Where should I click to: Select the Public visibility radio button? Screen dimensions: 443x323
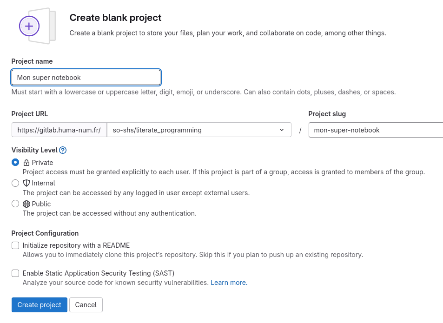[15, 204]
